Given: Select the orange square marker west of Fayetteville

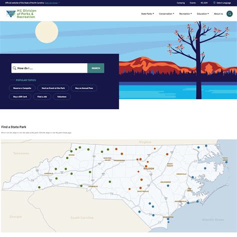Looking at the screenshot, I should 129,189.
